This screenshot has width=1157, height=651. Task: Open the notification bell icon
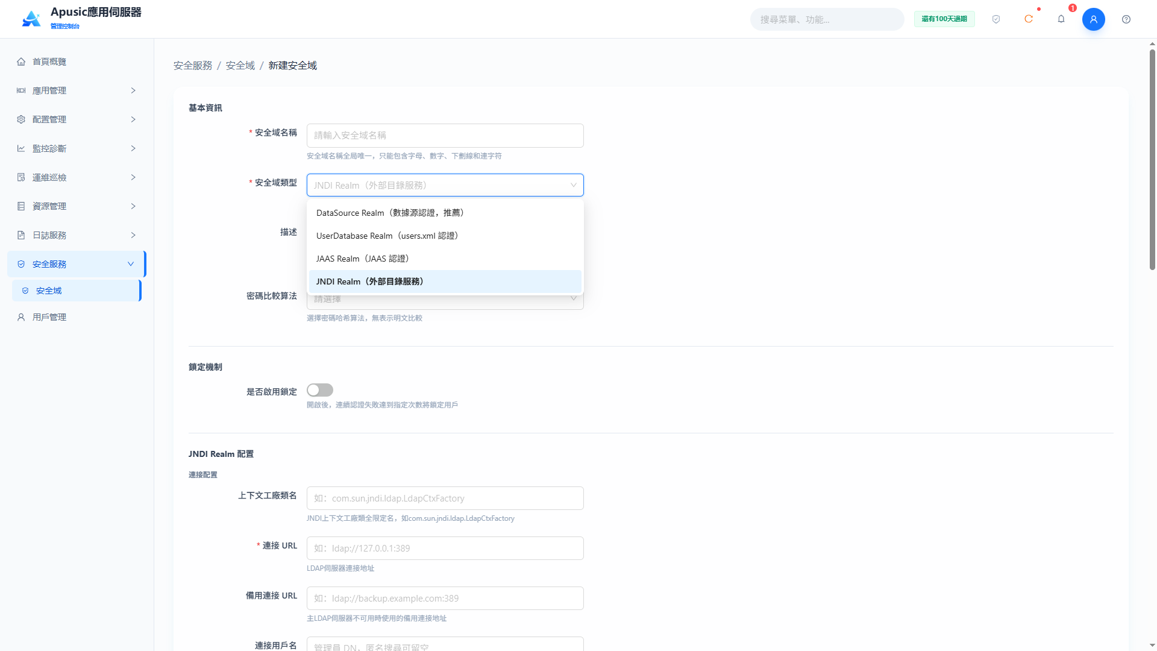click(x=1061, y=19)
